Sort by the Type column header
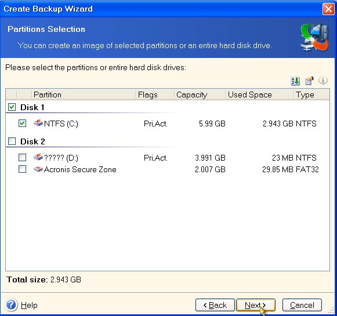 pyautogui.click(x=311, y=95)
